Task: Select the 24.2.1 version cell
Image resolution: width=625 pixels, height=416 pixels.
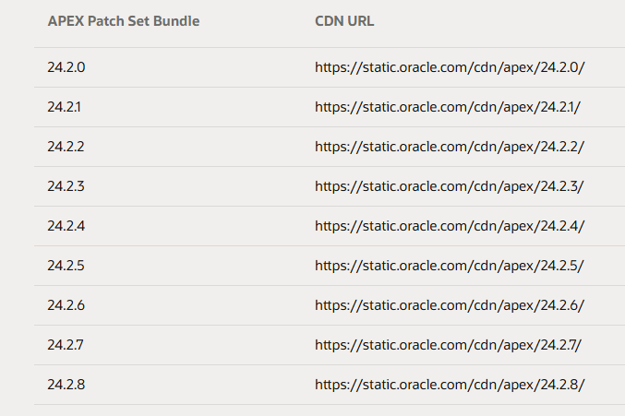Action: (x=65, y=107)
